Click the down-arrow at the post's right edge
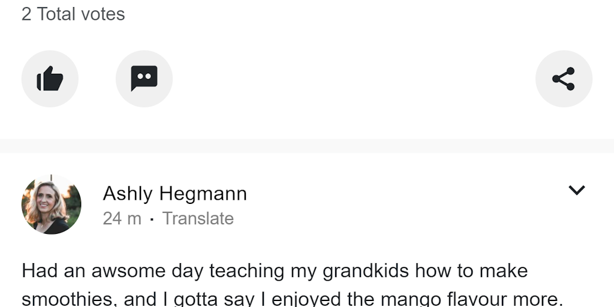 click(x=576, y=190)
